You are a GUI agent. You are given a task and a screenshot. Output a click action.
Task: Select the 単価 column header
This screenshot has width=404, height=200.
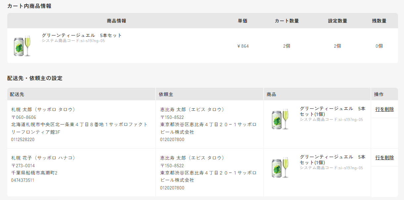242,21
